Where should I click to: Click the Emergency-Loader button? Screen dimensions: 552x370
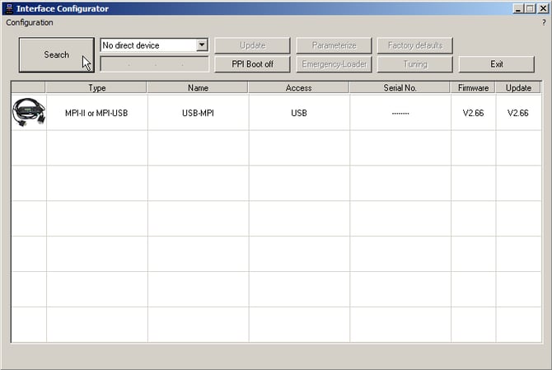tap(334, 64)
